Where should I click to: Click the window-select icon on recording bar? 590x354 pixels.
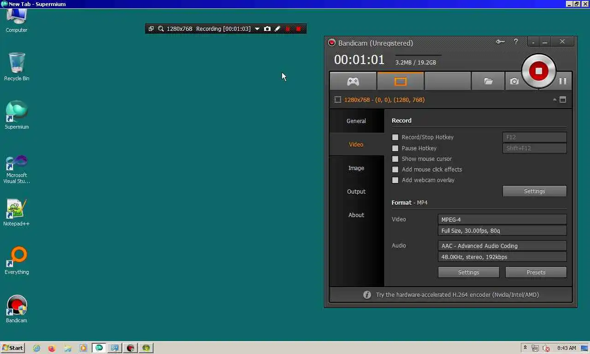[x=151, y=29]
